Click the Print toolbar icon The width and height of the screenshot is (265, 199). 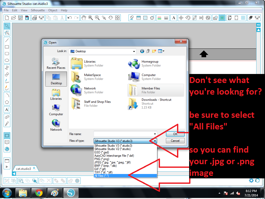click(x=35, y=18)
